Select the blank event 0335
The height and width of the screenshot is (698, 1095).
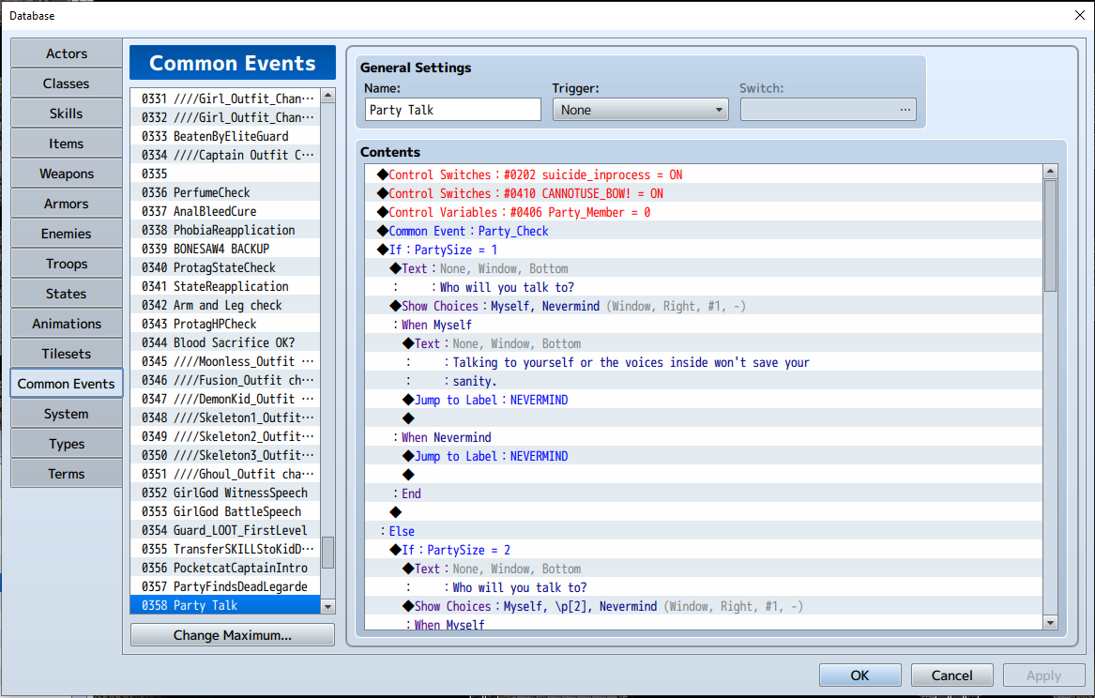(x=225, y=174)
